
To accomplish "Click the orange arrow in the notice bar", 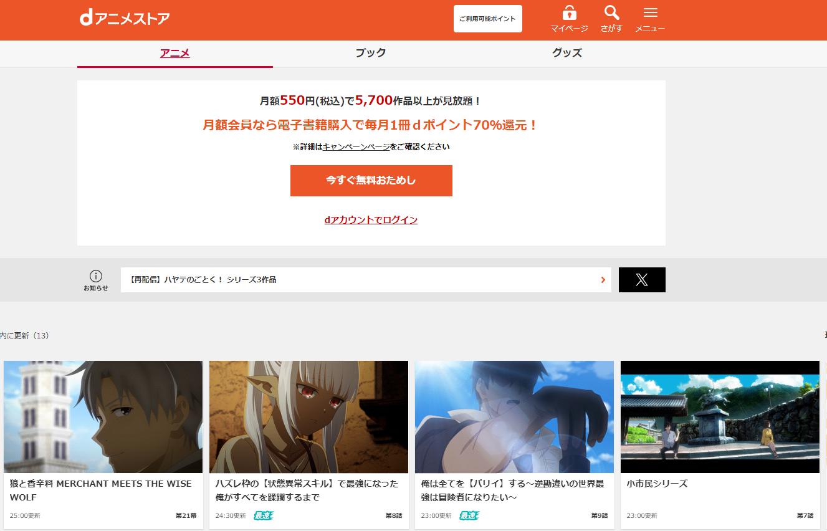I will 603,280.
